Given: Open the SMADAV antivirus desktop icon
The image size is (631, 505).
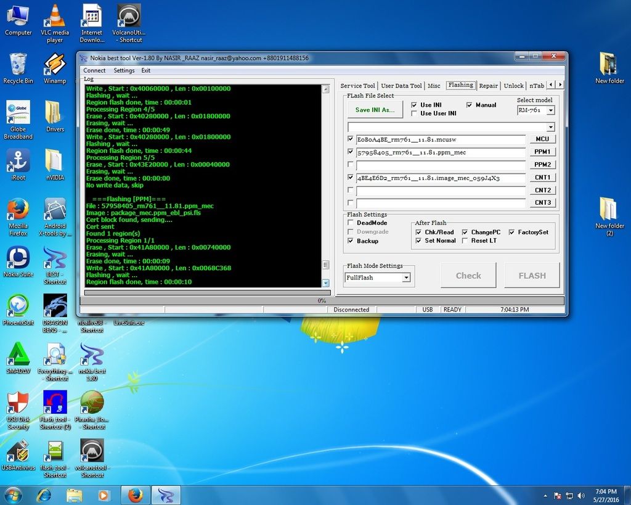Looking at the screenshot, I should pos(18,355).
